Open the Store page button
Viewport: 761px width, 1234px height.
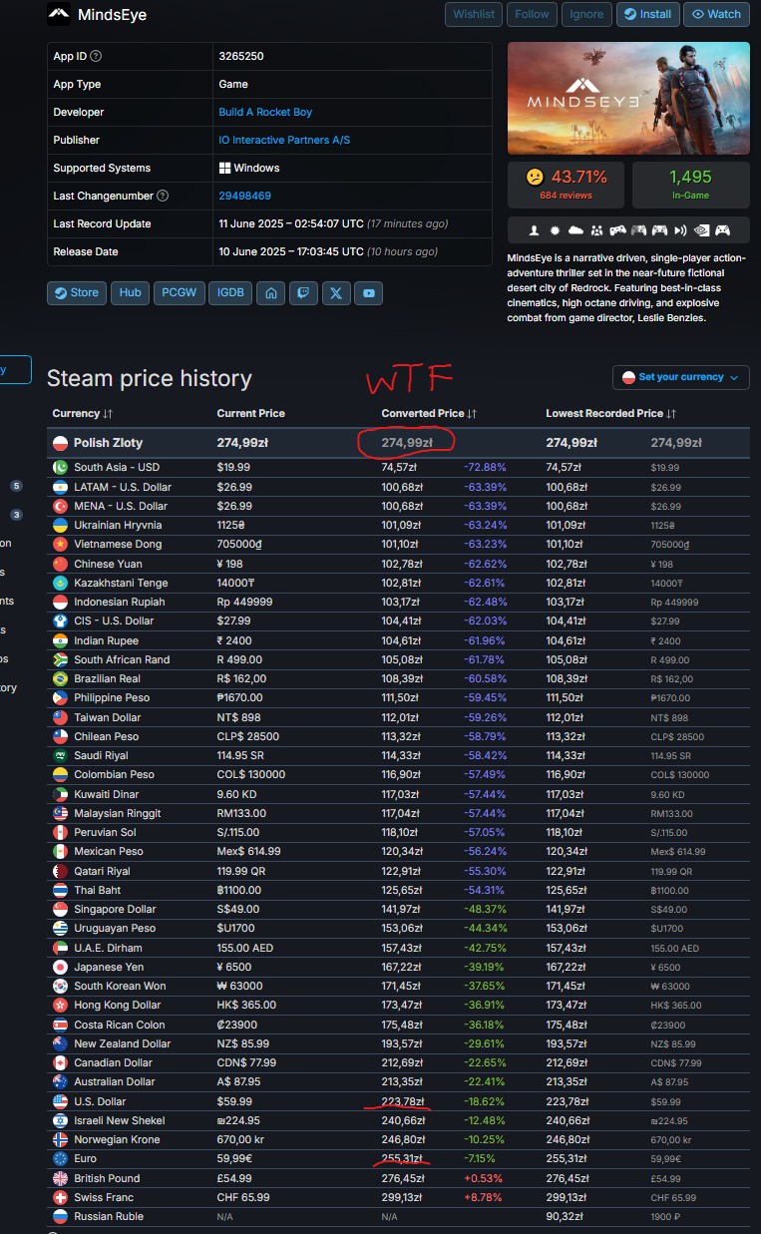tap(77, 293)
